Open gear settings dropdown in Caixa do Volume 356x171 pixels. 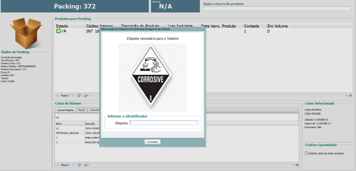pos(86,165)
